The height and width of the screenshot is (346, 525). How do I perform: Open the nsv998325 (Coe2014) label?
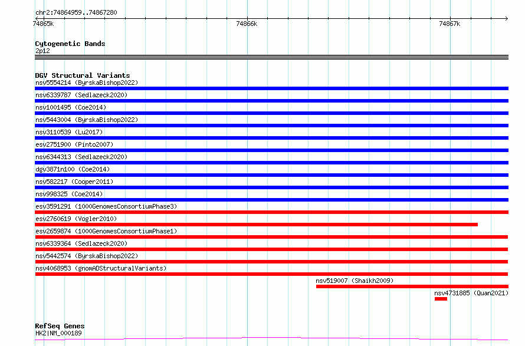69,194
